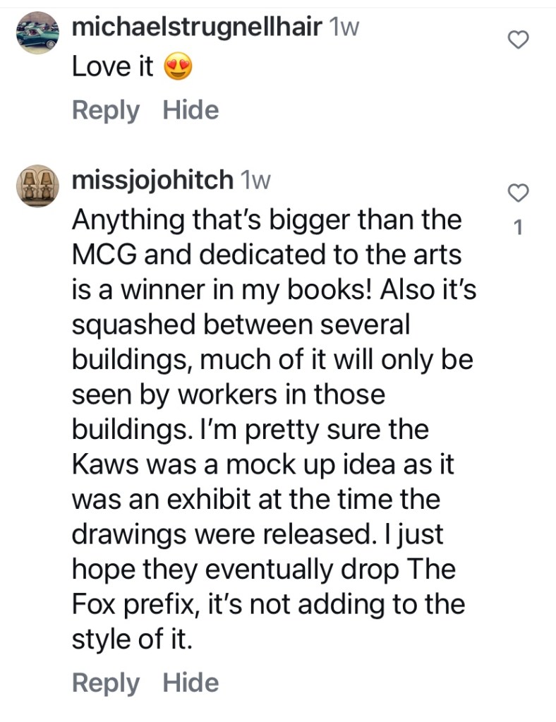
Task: Go to the missjojohitch username link
Action: click(152, 180)
